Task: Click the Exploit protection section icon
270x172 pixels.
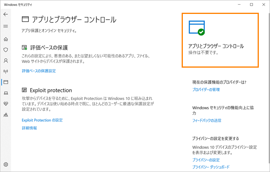Action: pyautogui.click(x=24, y=90)
